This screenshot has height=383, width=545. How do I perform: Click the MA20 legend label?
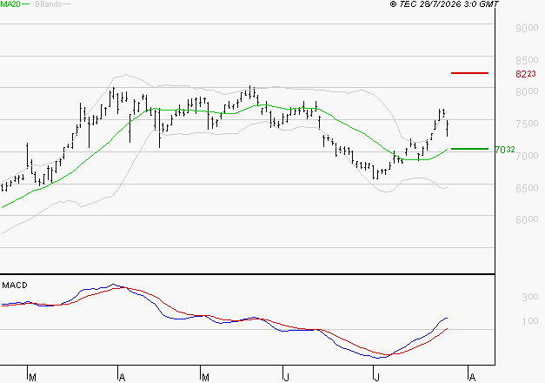point(10,4)
